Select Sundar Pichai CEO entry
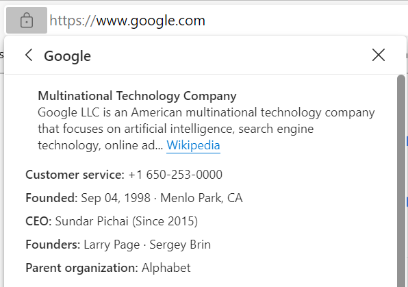 point(92,221)
